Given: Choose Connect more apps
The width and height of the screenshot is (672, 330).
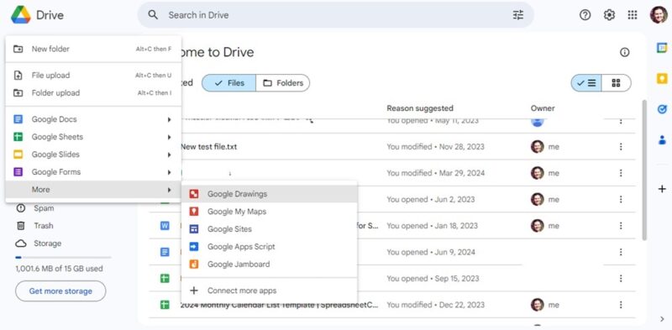Looking at the screenshot, I should point(269,291).
